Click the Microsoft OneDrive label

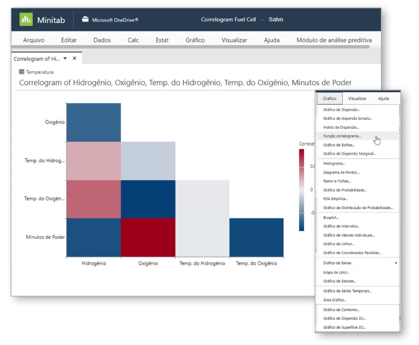coord(115,20)
